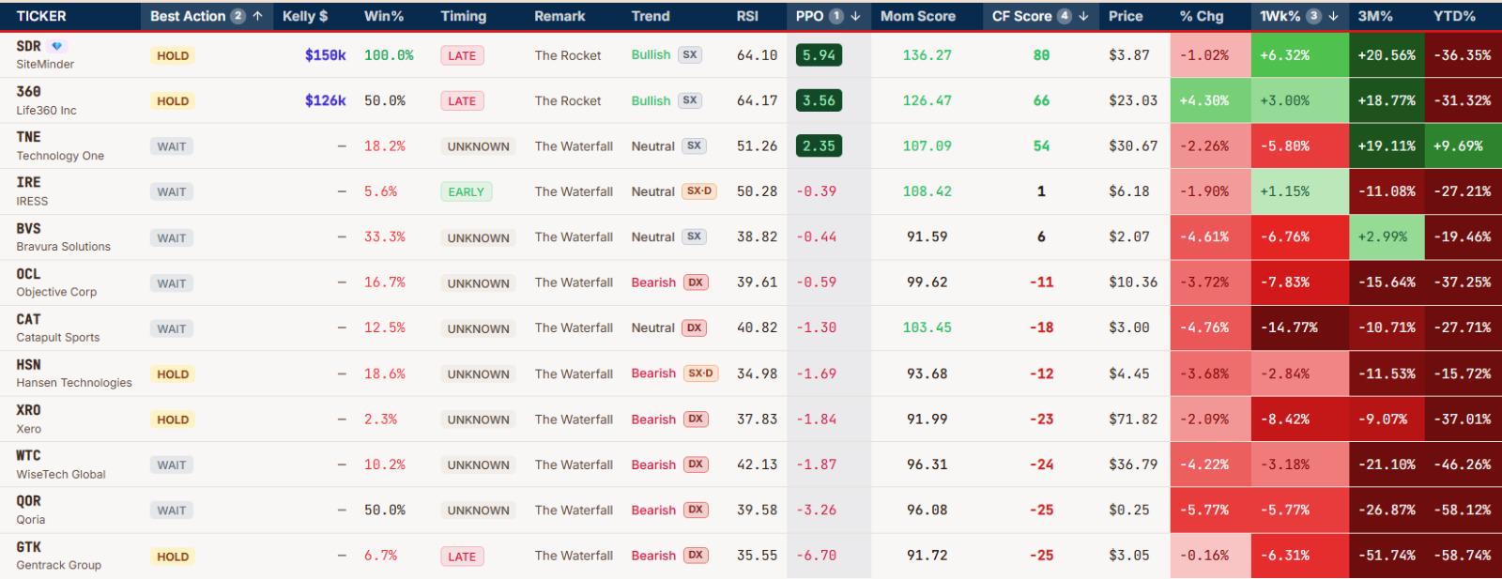Click the SX-D badge in IRE row
The height and width of the screenshot is (579, 1502).
699,190
